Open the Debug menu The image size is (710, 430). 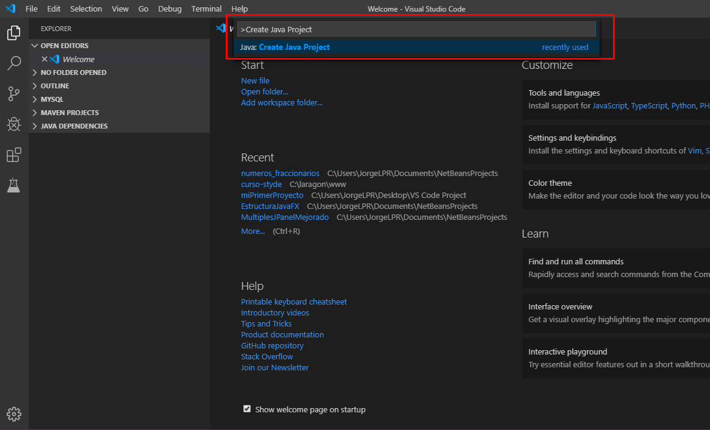point(170,9)
